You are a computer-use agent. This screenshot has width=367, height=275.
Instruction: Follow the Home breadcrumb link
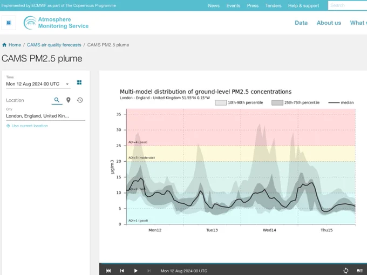tap(15, 45)
